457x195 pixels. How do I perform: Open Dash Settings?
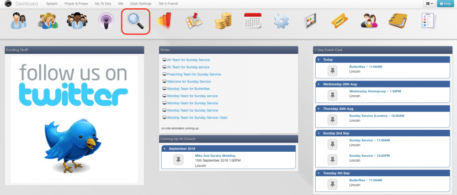[141, 4]
